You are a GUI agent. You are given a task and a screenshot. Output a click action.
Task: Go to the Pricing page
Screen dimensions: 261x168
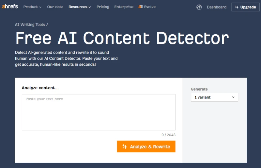103,7
